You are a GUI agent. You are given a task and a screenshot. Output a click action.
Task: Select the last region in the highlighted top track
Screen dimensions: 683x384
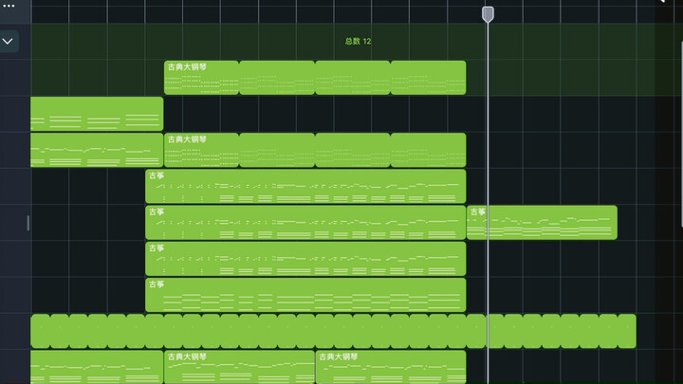click(x=428, y=78)
